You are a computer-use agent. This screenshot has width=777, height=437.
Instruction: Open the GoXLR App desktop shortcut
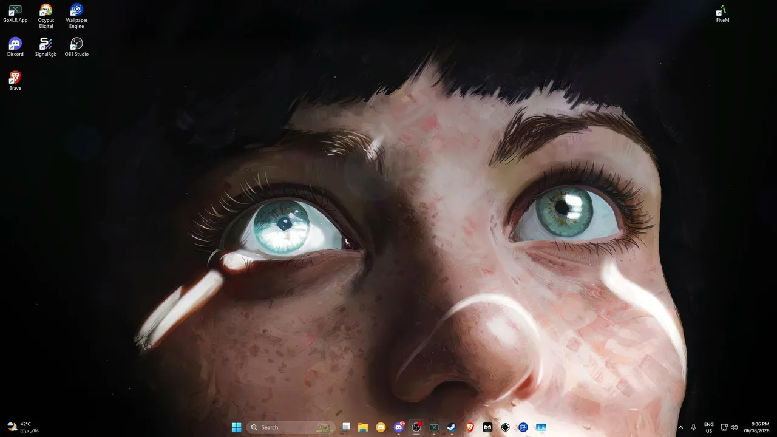point(15,13)
